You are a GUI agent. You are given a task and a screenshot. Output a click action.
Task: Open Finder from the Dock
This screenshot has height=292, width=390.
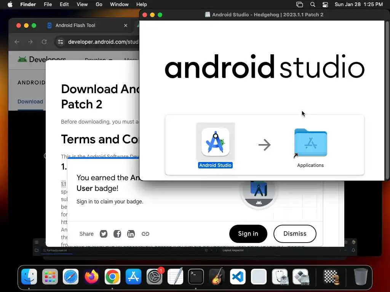tap(29, 277)
